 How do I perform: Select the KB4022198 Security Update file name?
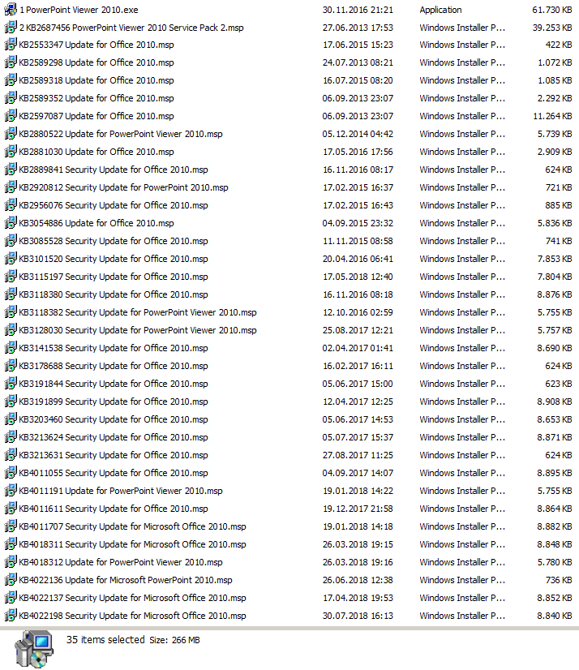tap(132, 616)
